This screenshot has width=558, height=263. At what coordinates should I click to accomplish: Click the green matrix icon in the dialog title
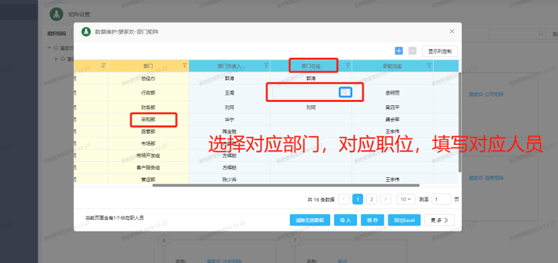coord(86,32)
